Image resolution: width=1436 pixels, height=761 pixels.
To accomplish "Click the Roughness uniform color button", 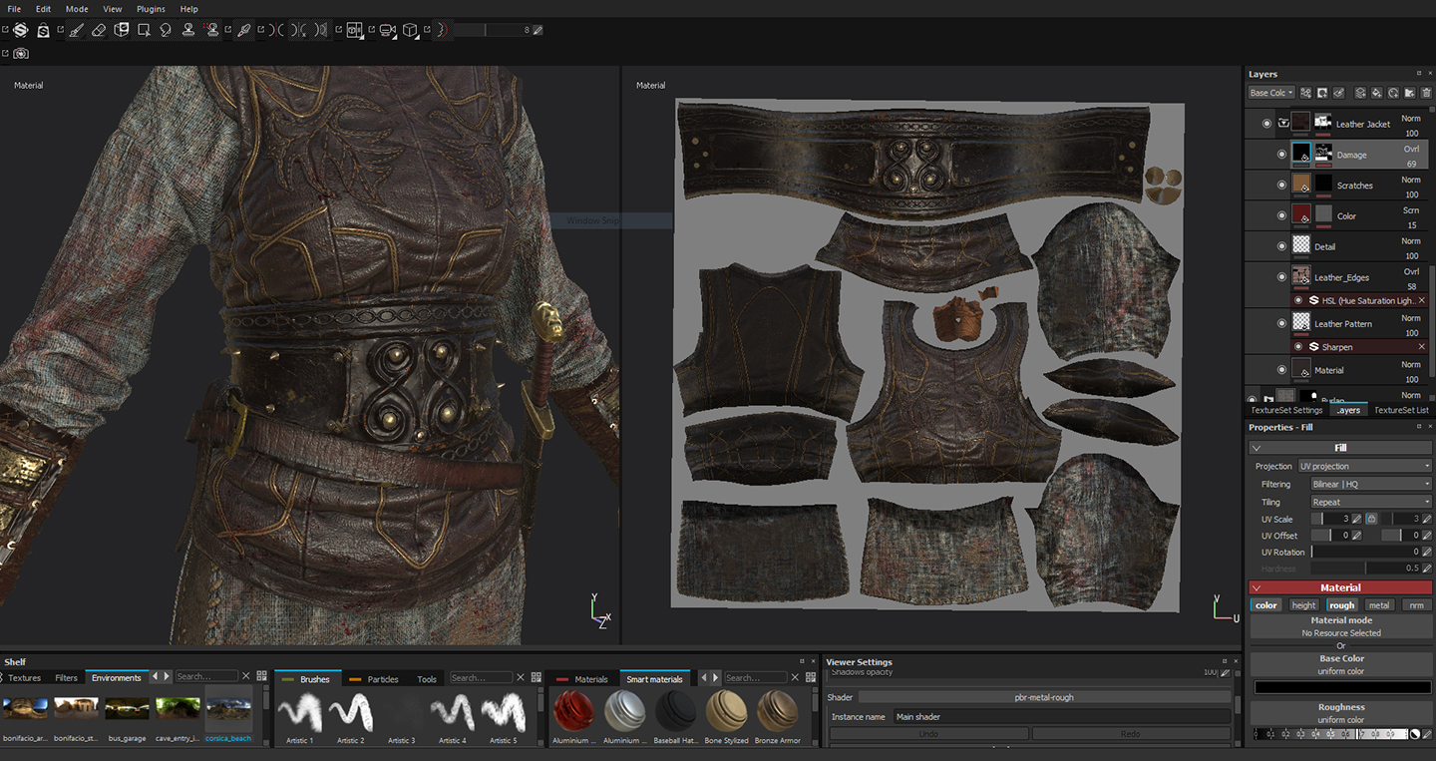I will click(1341, 713).
